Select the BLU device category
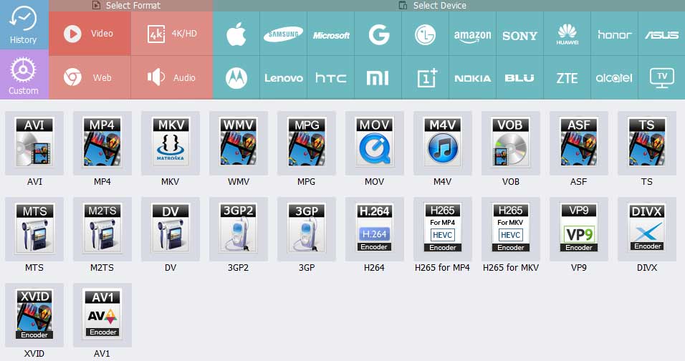This screenshot has height=361, width=685. (520, 77)
